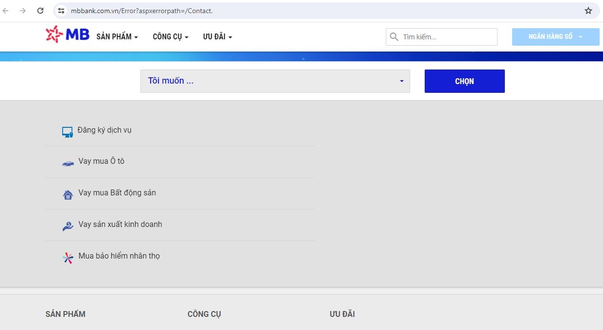603x330 pixels.
Task: Expand the NGÂN HÀNG SỐ dropdown
Action: tap(556, 37)
